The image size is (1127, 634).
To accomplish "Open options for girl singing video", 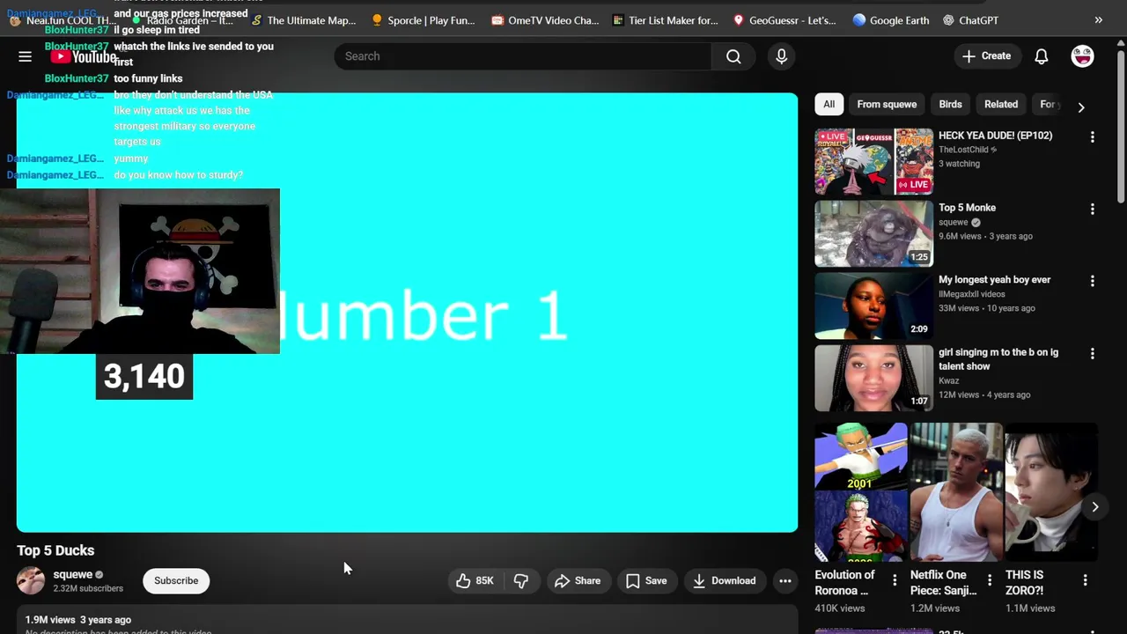I will (1093, 353).
